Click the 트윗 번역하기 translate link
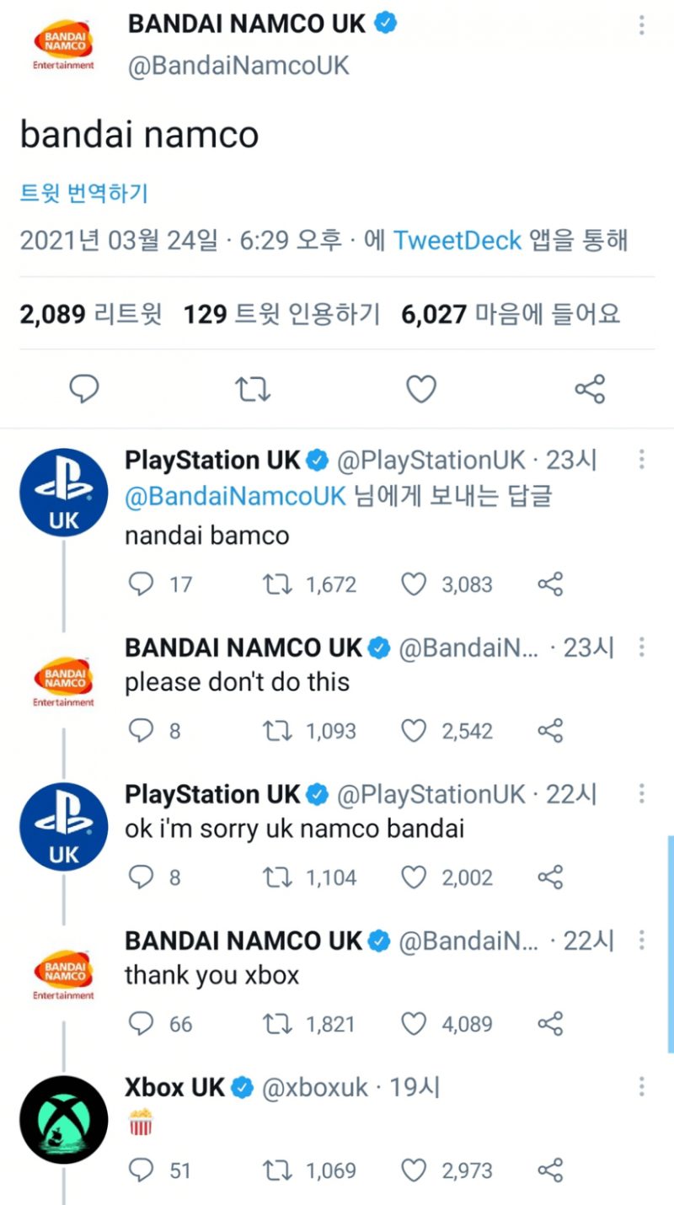This screenshot has width=674, height=1205. 84,194
